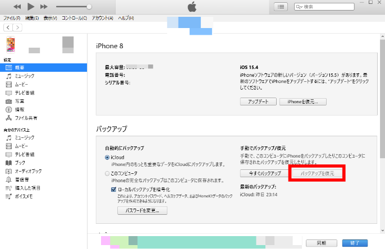Open the 編集(E) menu
This screenshot has width=385, height=249.
32,18
